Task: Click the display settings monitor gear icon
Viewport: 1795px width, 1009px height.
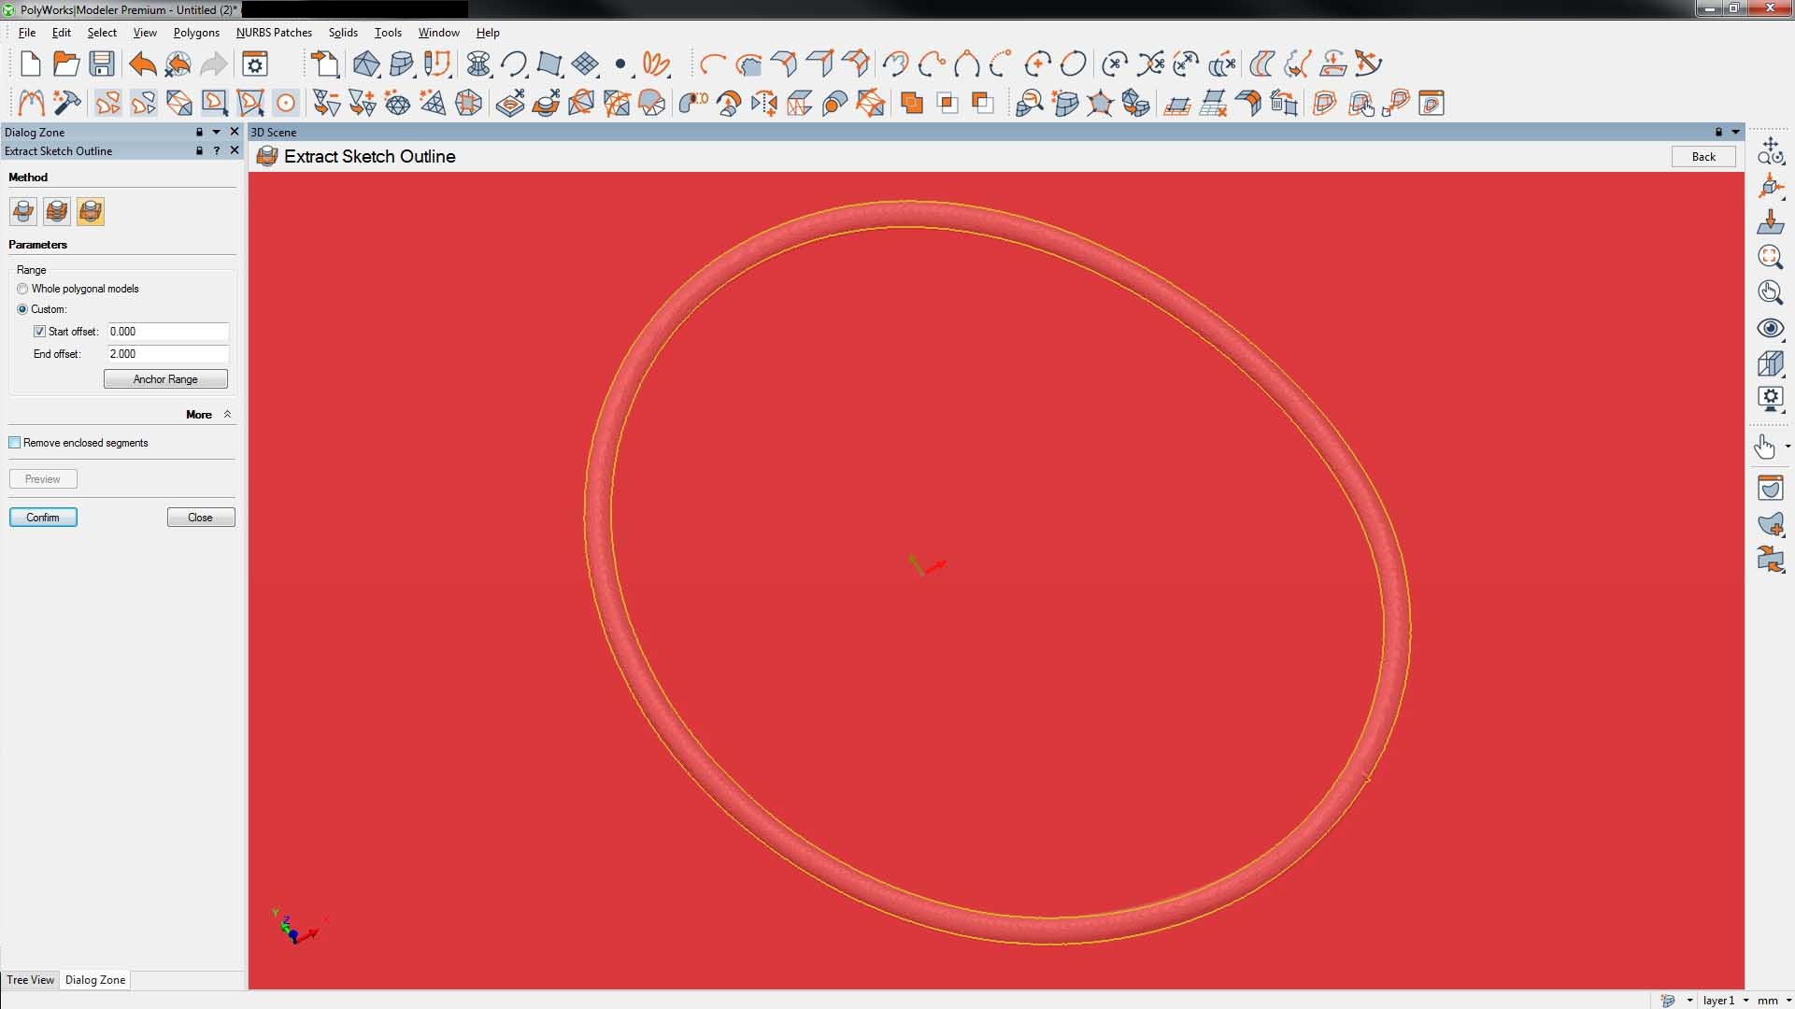Action: tap(1770, 399)
